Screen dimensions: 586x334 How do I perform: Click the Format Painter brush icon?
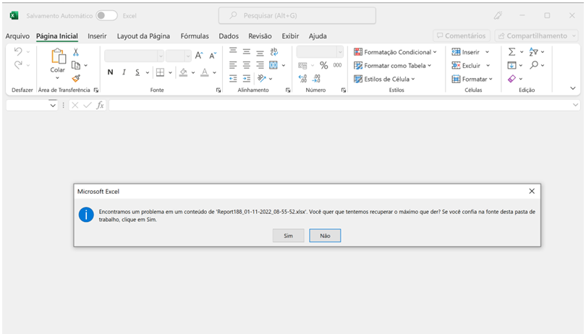coord(76,79)
